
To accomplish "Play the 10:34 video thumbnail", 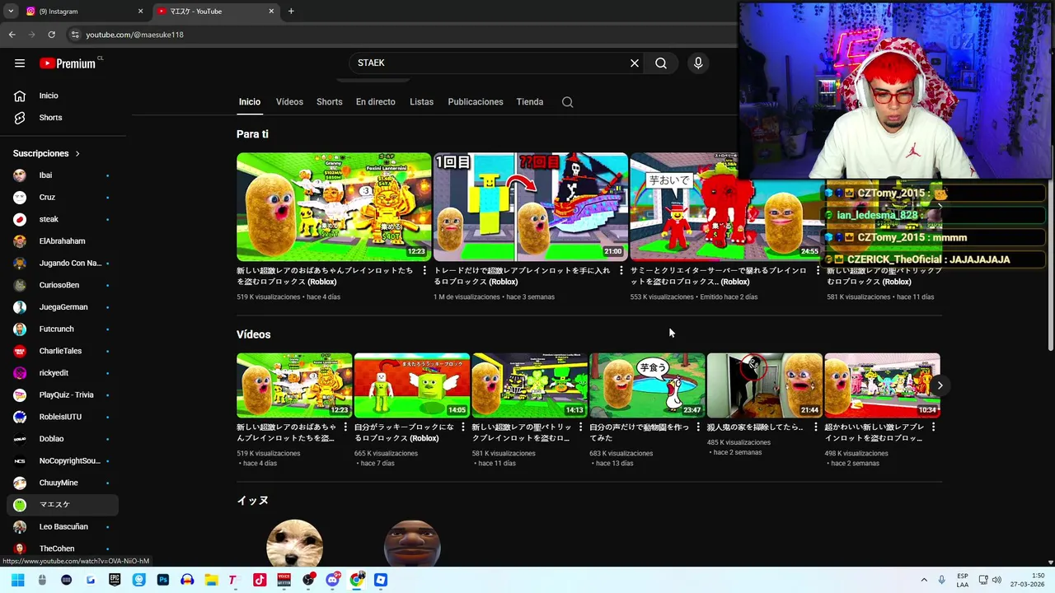I will [x=882, y=385].
